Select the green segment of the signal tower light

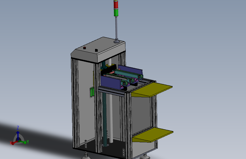coord(116,12)
